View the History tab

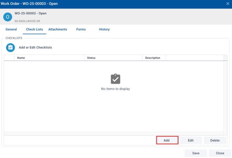[x=104, y=29]
